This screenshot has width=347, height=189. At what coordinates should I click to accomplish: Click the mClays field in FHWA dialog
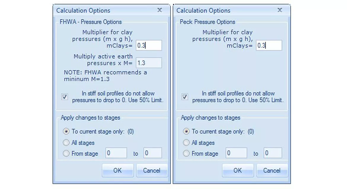(x=149, y=45)
